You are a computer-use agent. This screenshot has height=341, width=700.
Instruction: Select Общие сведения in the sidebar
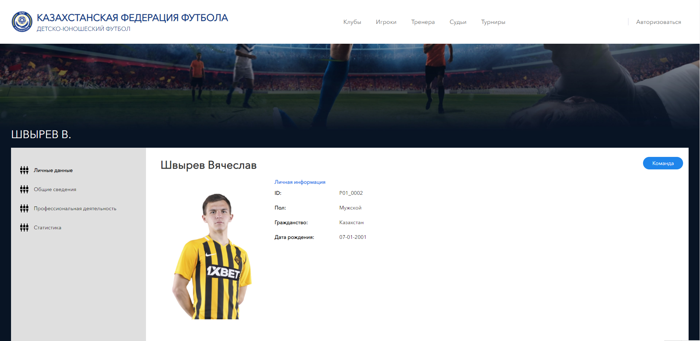(55, 189)
